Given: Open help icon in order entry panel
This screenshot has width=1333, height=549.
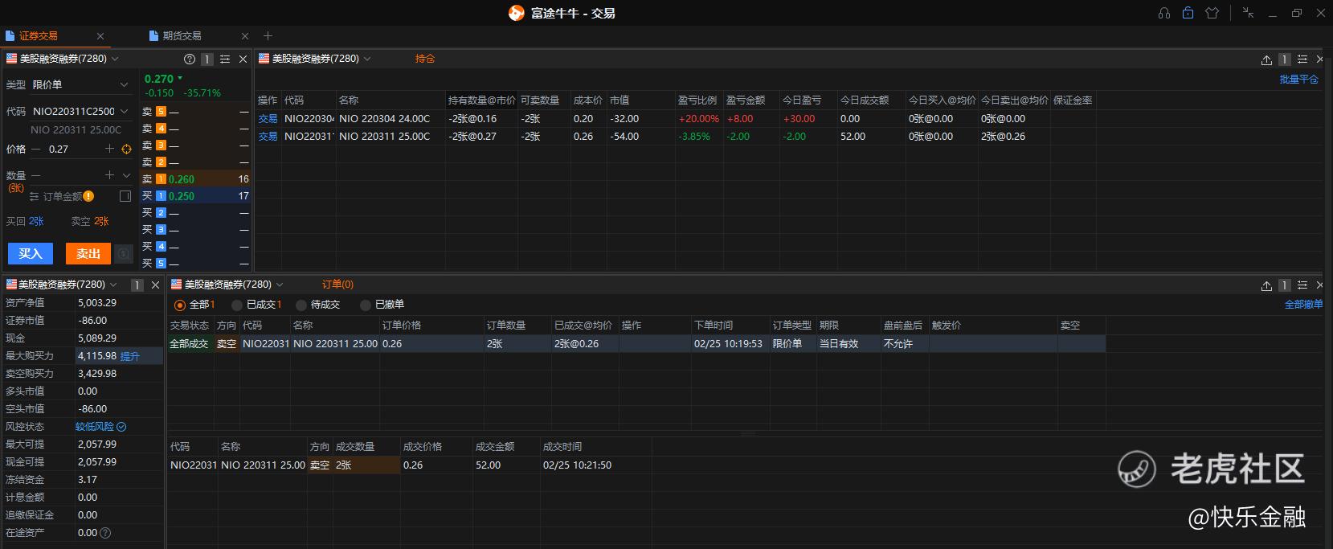Looking at the screenshot, I should 190,59.
